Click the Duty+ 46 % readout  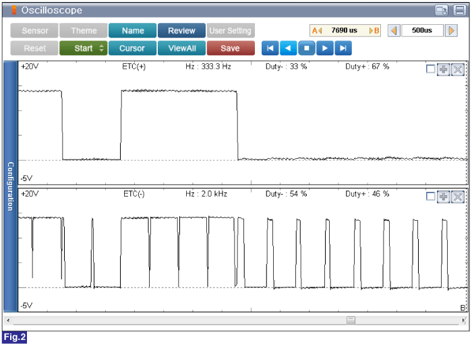point(367,194)
